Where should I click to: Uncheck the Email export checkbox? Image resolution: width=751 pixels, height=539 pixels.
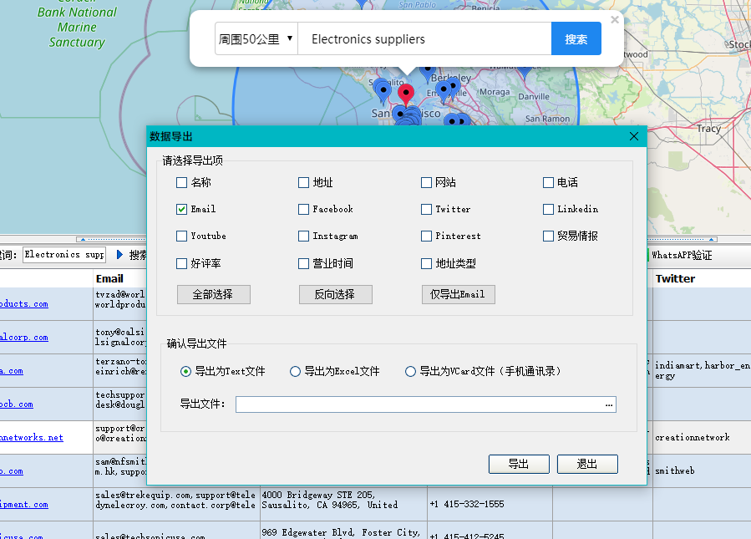point(181,210)
